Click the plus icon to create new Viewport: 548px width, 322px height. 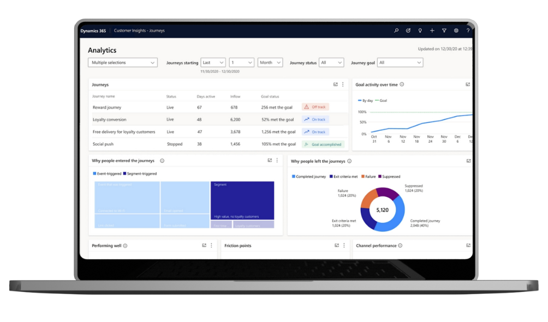point(432,31)
